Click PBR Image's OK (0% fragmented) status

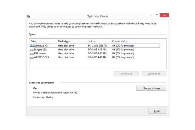[x=123, y=53]
